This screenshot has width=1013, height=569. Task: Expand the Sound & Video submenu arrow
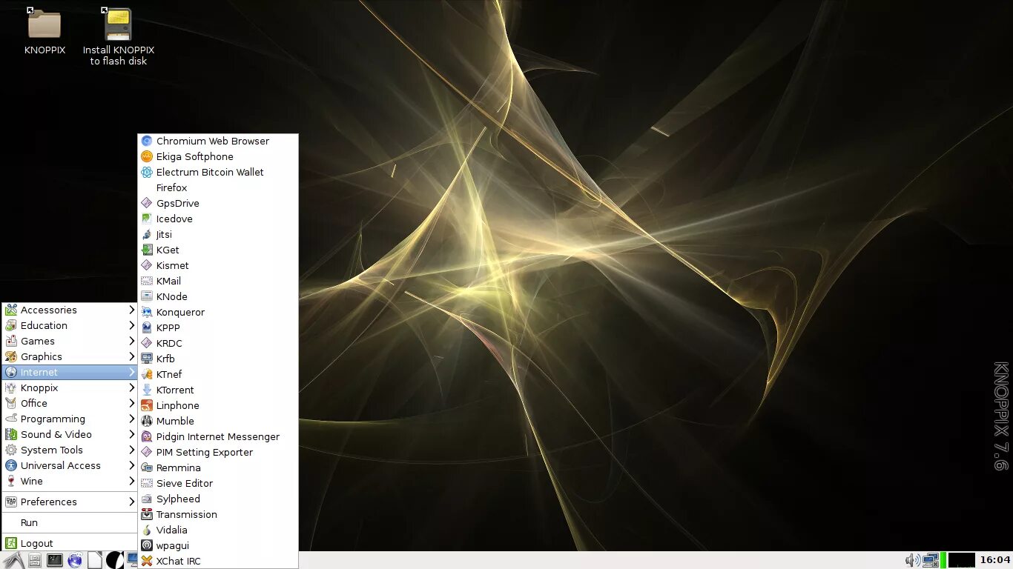coord(132,434)
